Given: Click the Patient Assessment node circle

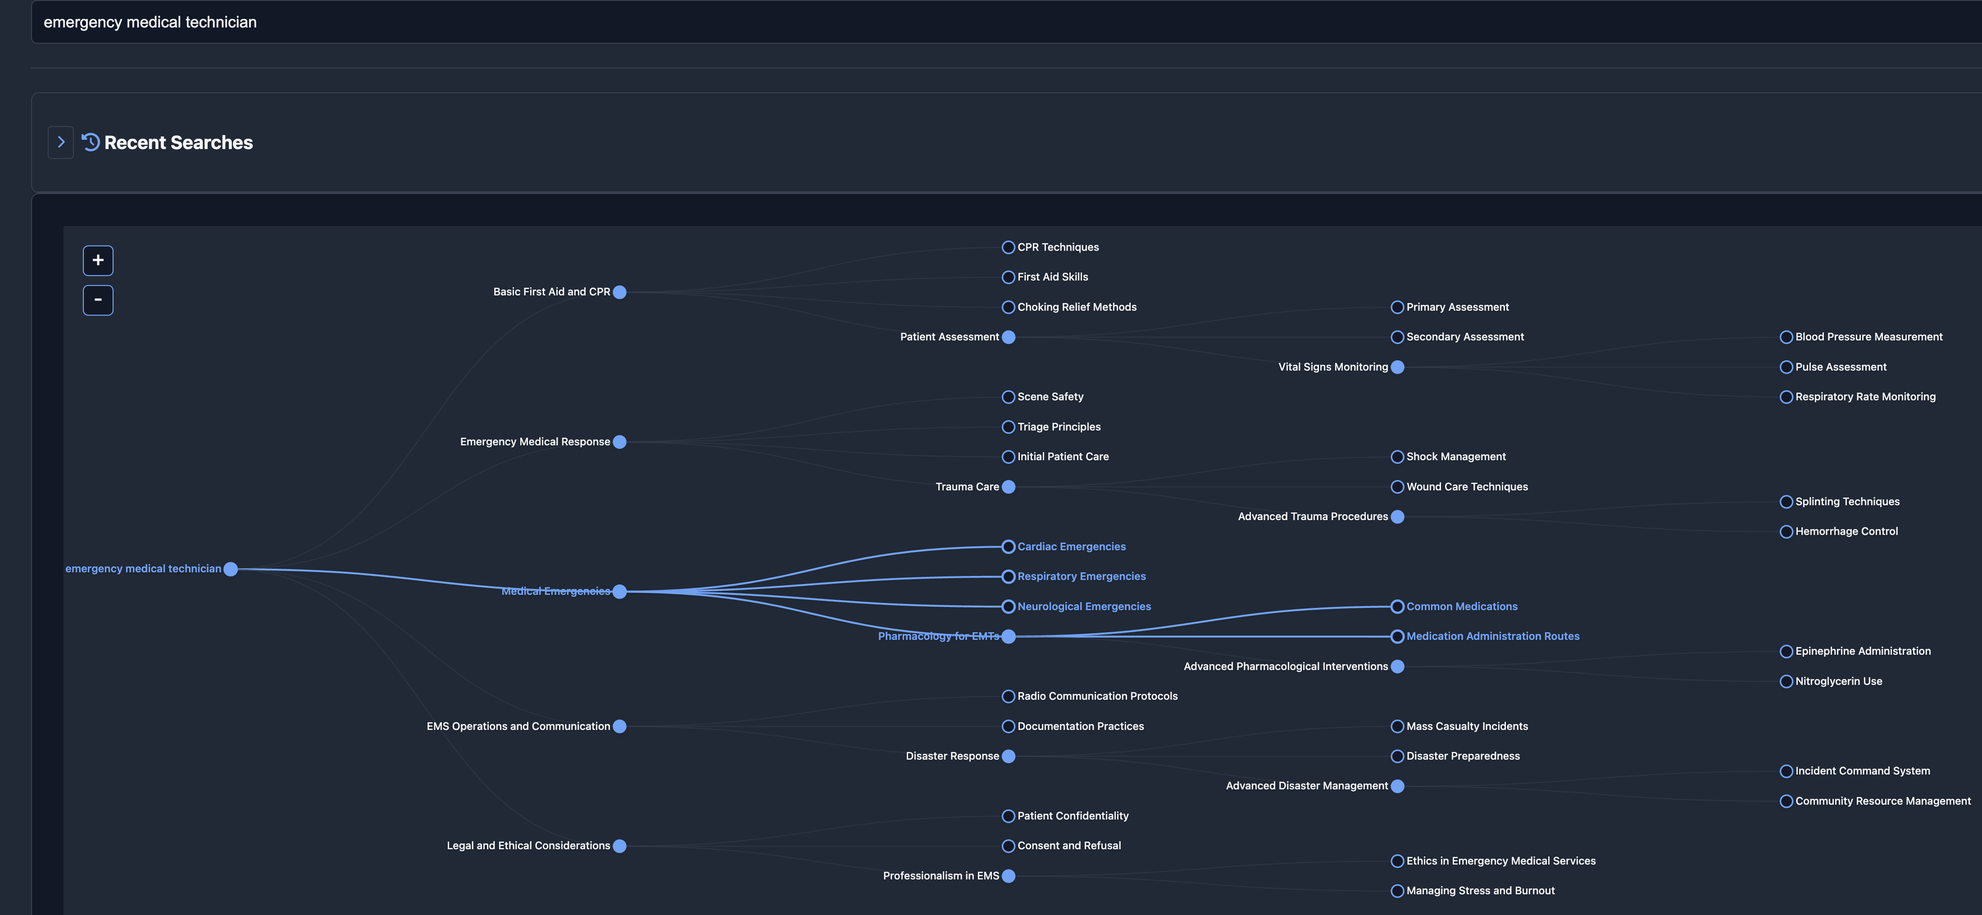Looking at the screenshot, I should [x=1009, y=336].
